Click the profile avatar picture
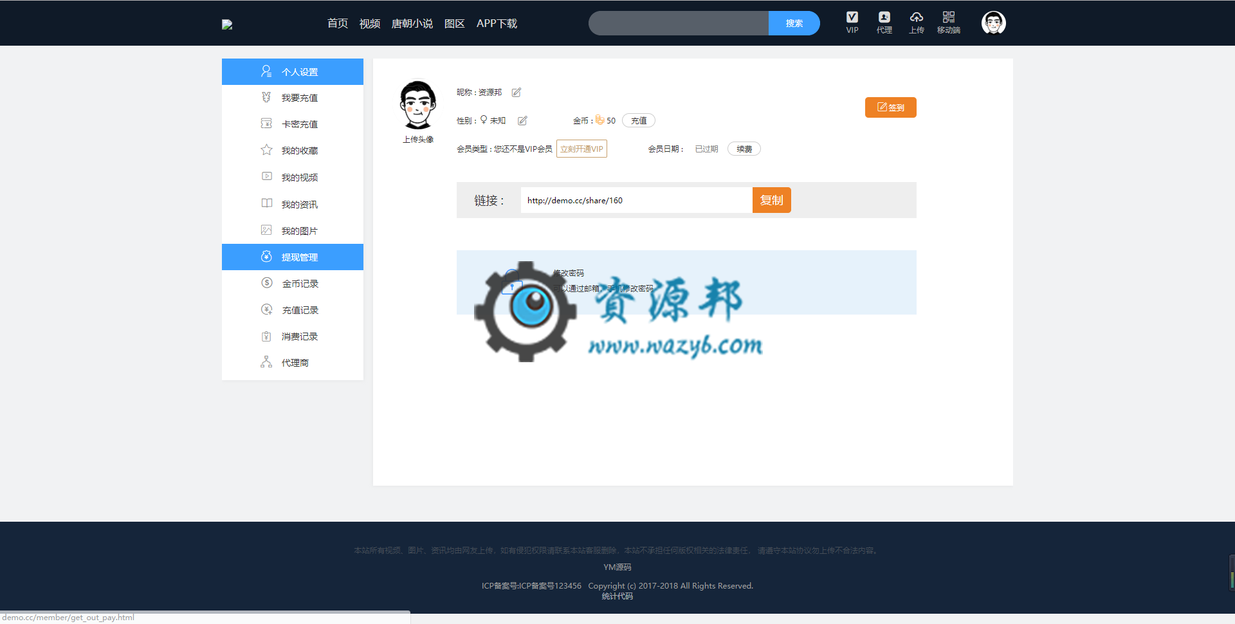1235x624 pixels. (x=418, y=105)
